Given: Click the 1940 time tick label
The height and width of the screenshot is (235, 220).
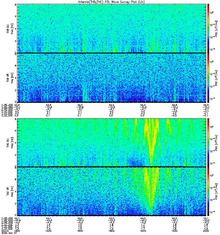Looking at the screenshot, I should 175,231.
